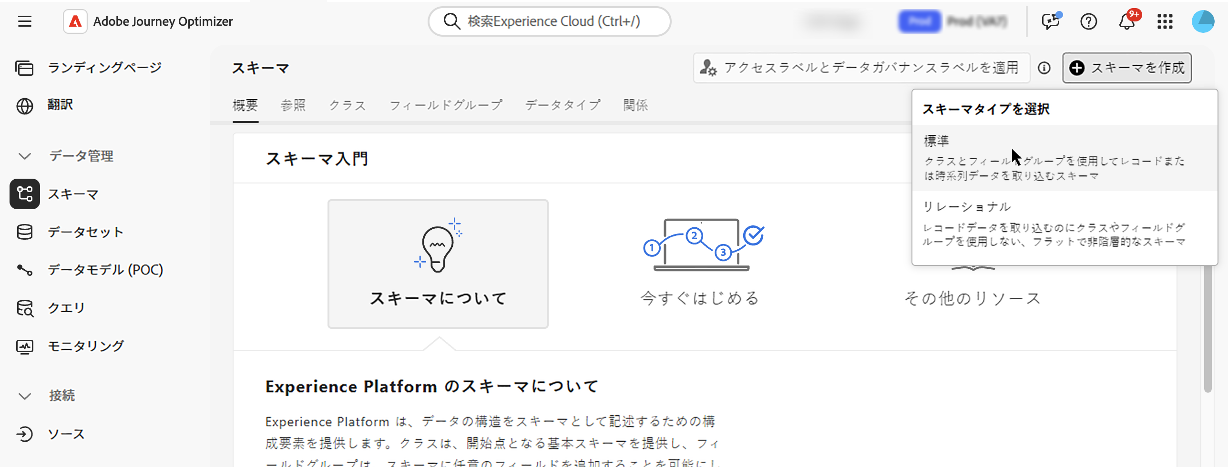Click the モニタリング monitor icon

tap(25, 346)
